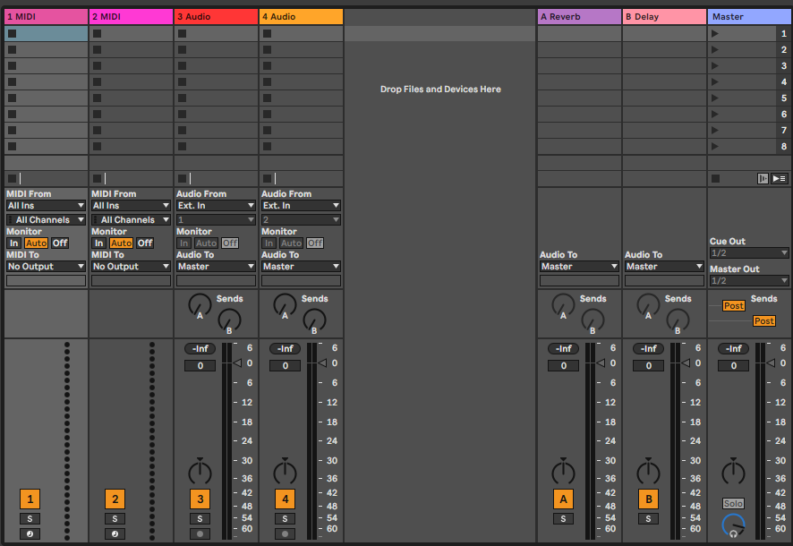This screenshot has width=793, height=546.
Task: Expand the Master Out 1/2 dropdown
Action: 749,281
